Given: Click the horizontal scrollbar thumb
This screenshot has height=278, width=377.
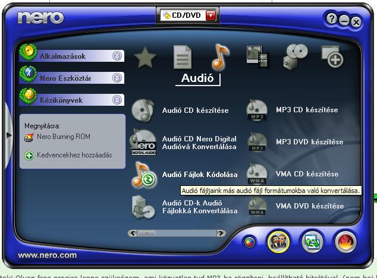Looking at the screenshot, I should pyautogui.click(x=146, y=233).
